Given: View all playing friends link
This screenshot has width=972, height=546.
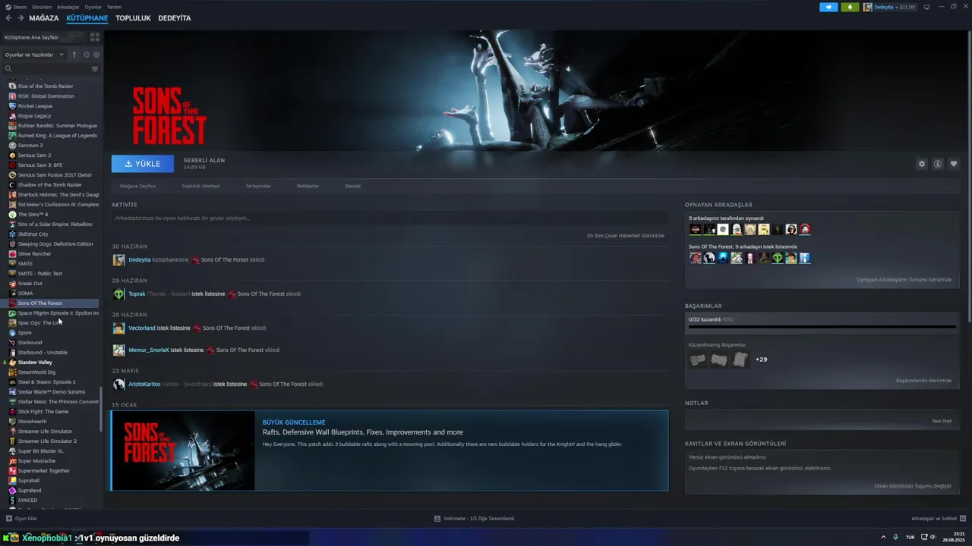Looking at the screenshot, I should [904, 280].
